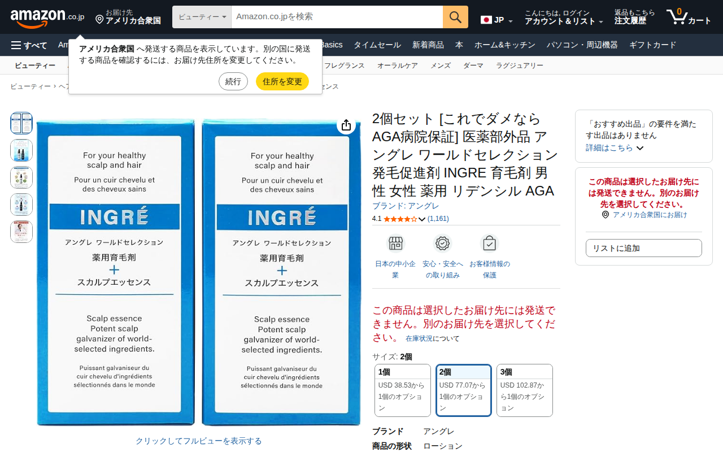Switch to ラグジュアリー beauty subcategory
This screenshot has height=452, width=723.
[x=520, y=66]
